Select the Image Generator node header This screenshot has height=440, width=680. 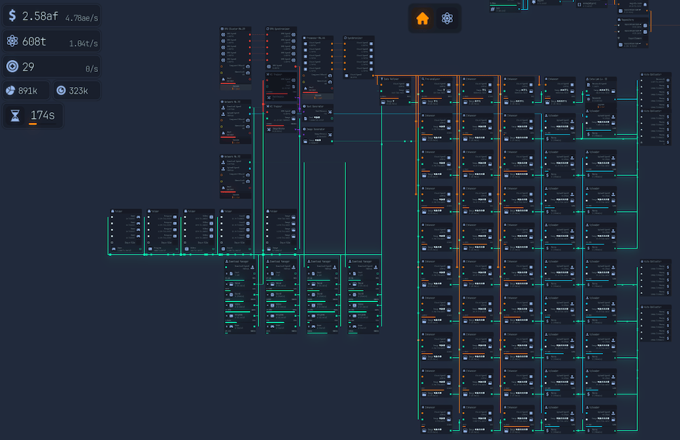[318, 130]
